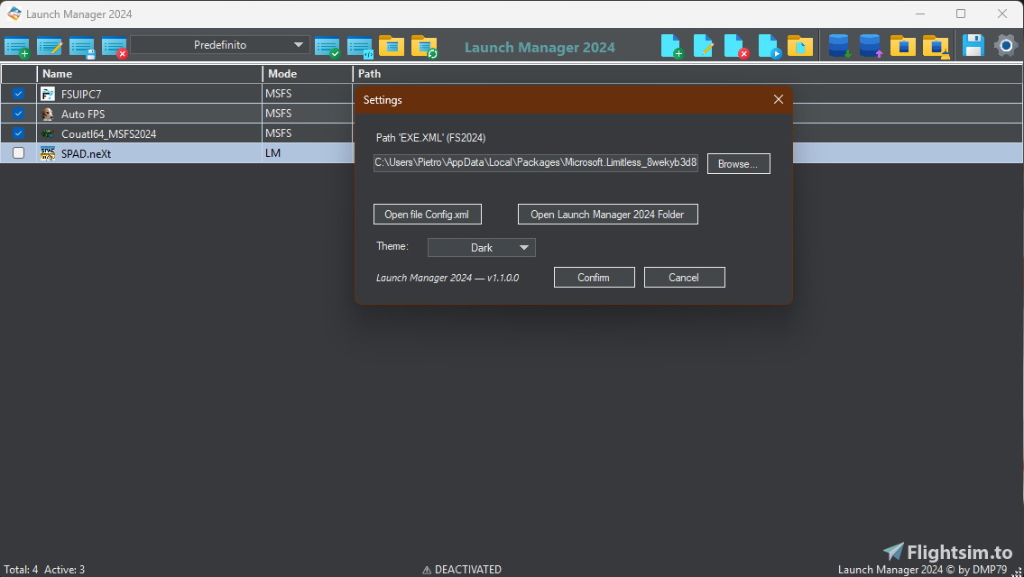This screenshot has width=1024, height=577.
Task: Click the delete profile red-X icon
Action: (115, 48)
